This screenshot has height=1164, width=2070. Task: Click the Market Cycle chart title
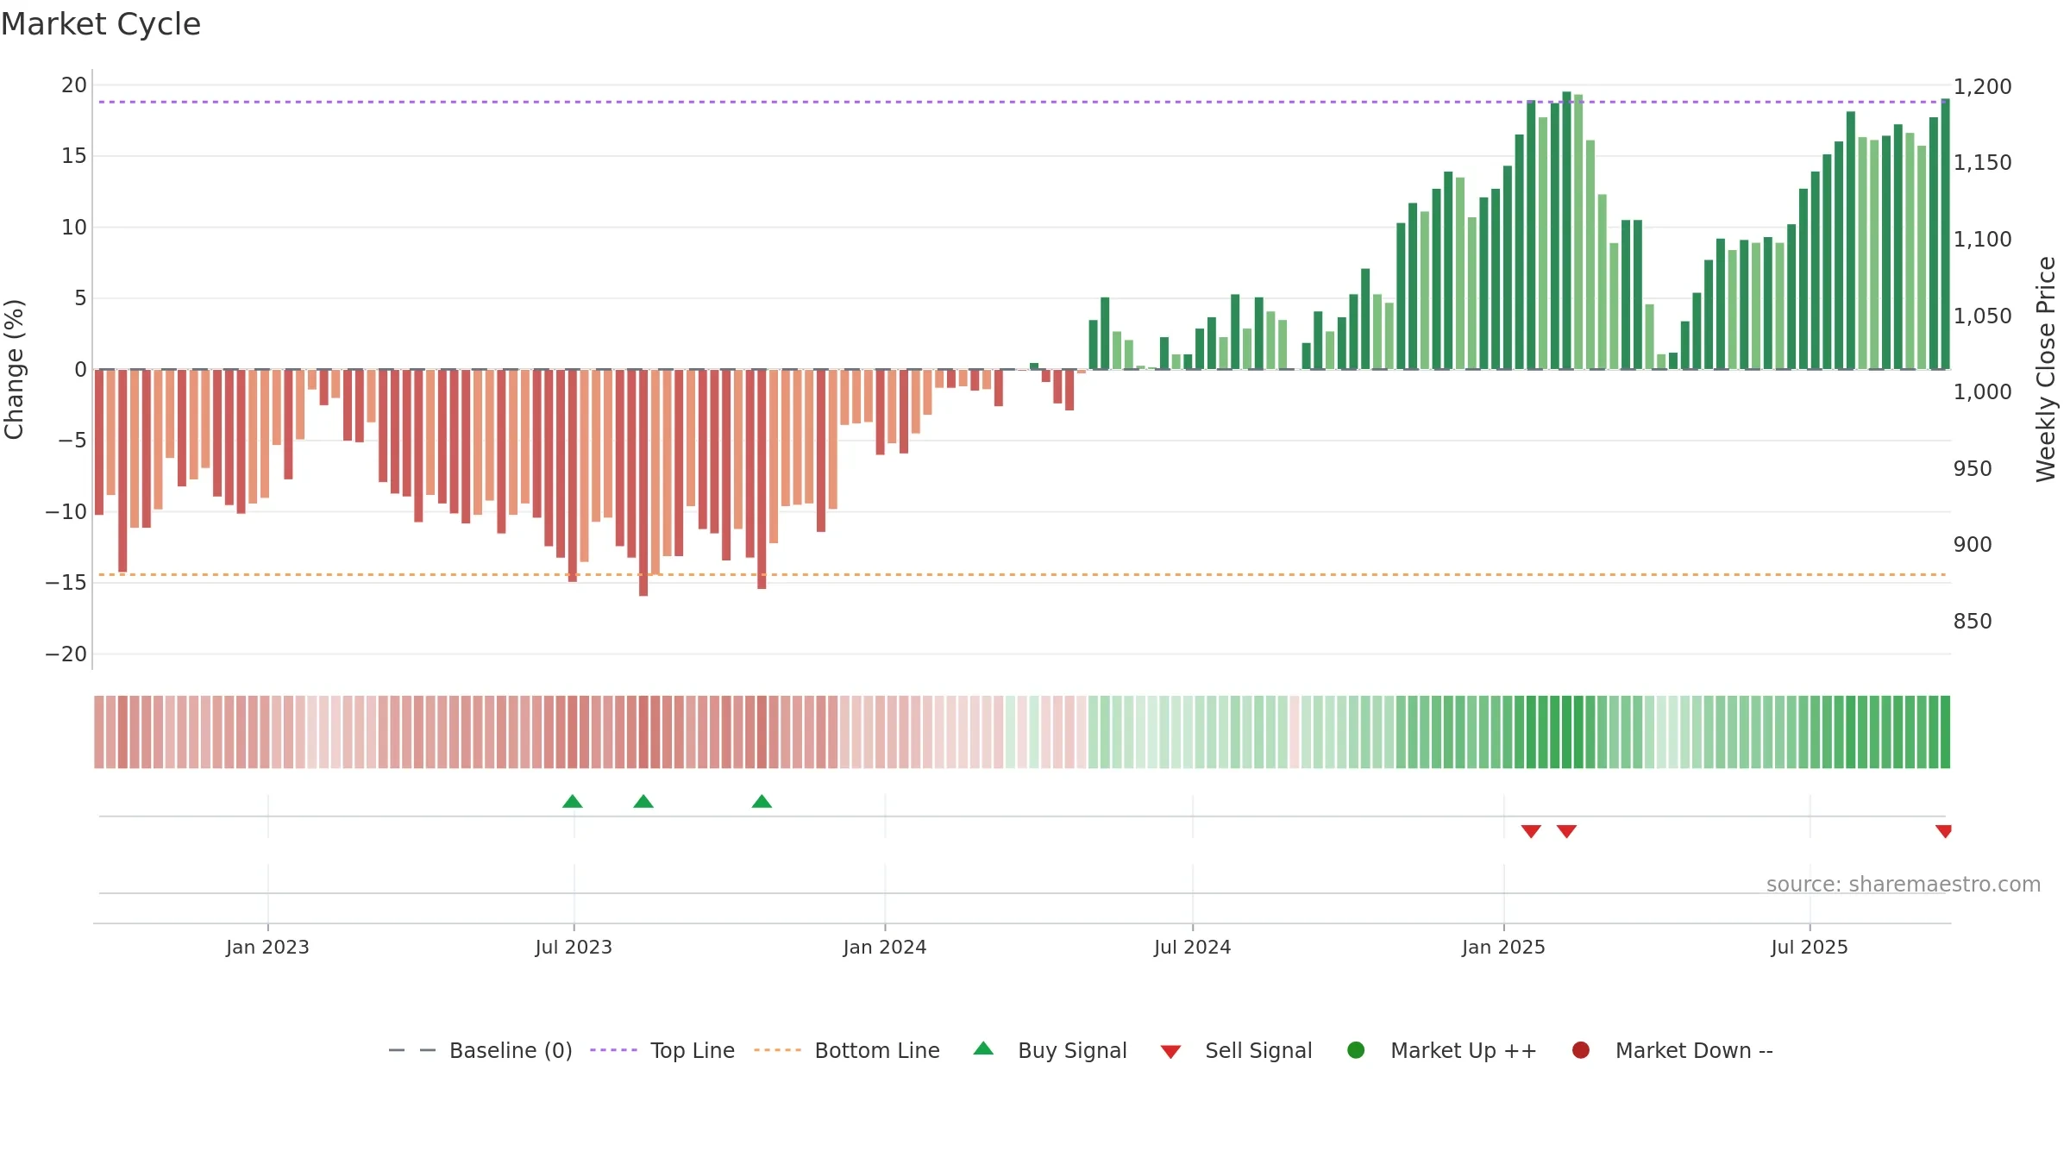[x=101, y=24]
